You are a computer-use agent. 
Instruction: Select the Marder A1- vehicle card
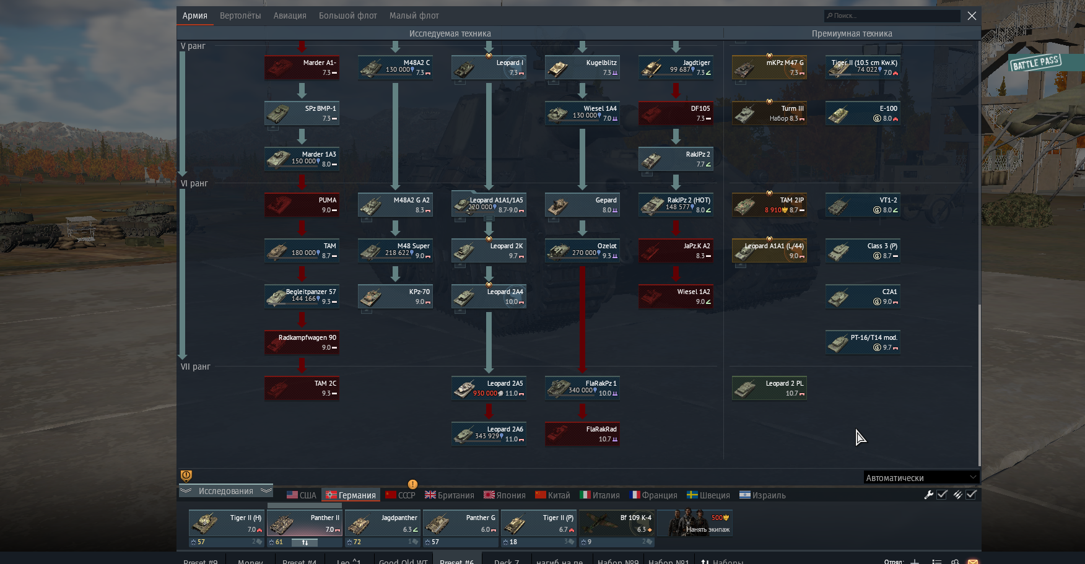pyautogui.click(x=302, y=67)
